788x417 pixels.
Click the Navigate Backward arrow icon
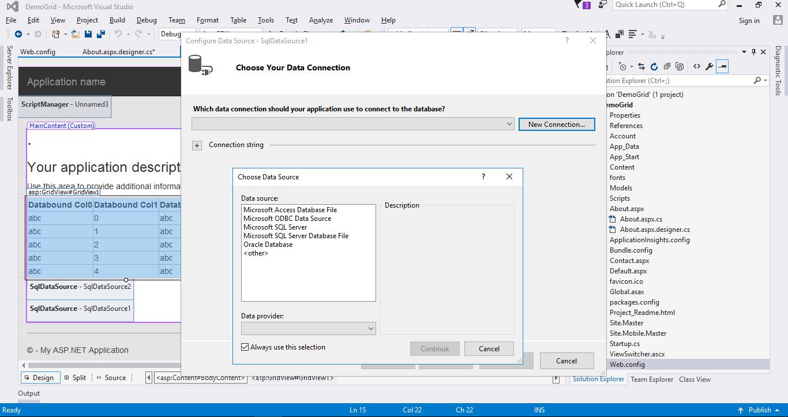coord(18,34)
